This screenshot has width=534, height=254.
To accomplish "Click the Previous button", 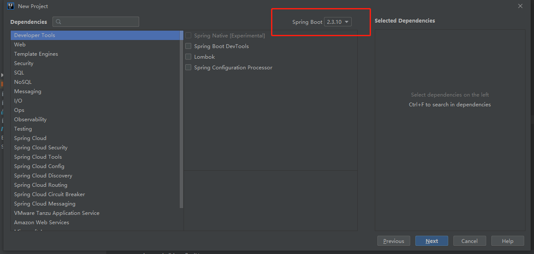I will pos(394,241).
